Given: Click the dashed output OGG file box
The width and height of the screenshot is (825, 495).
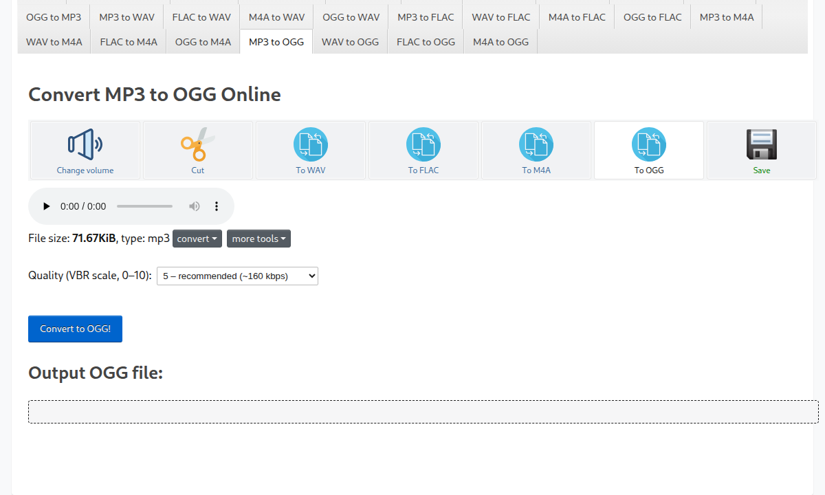Looking at the screenshot, I should click(x=423, y=412).
